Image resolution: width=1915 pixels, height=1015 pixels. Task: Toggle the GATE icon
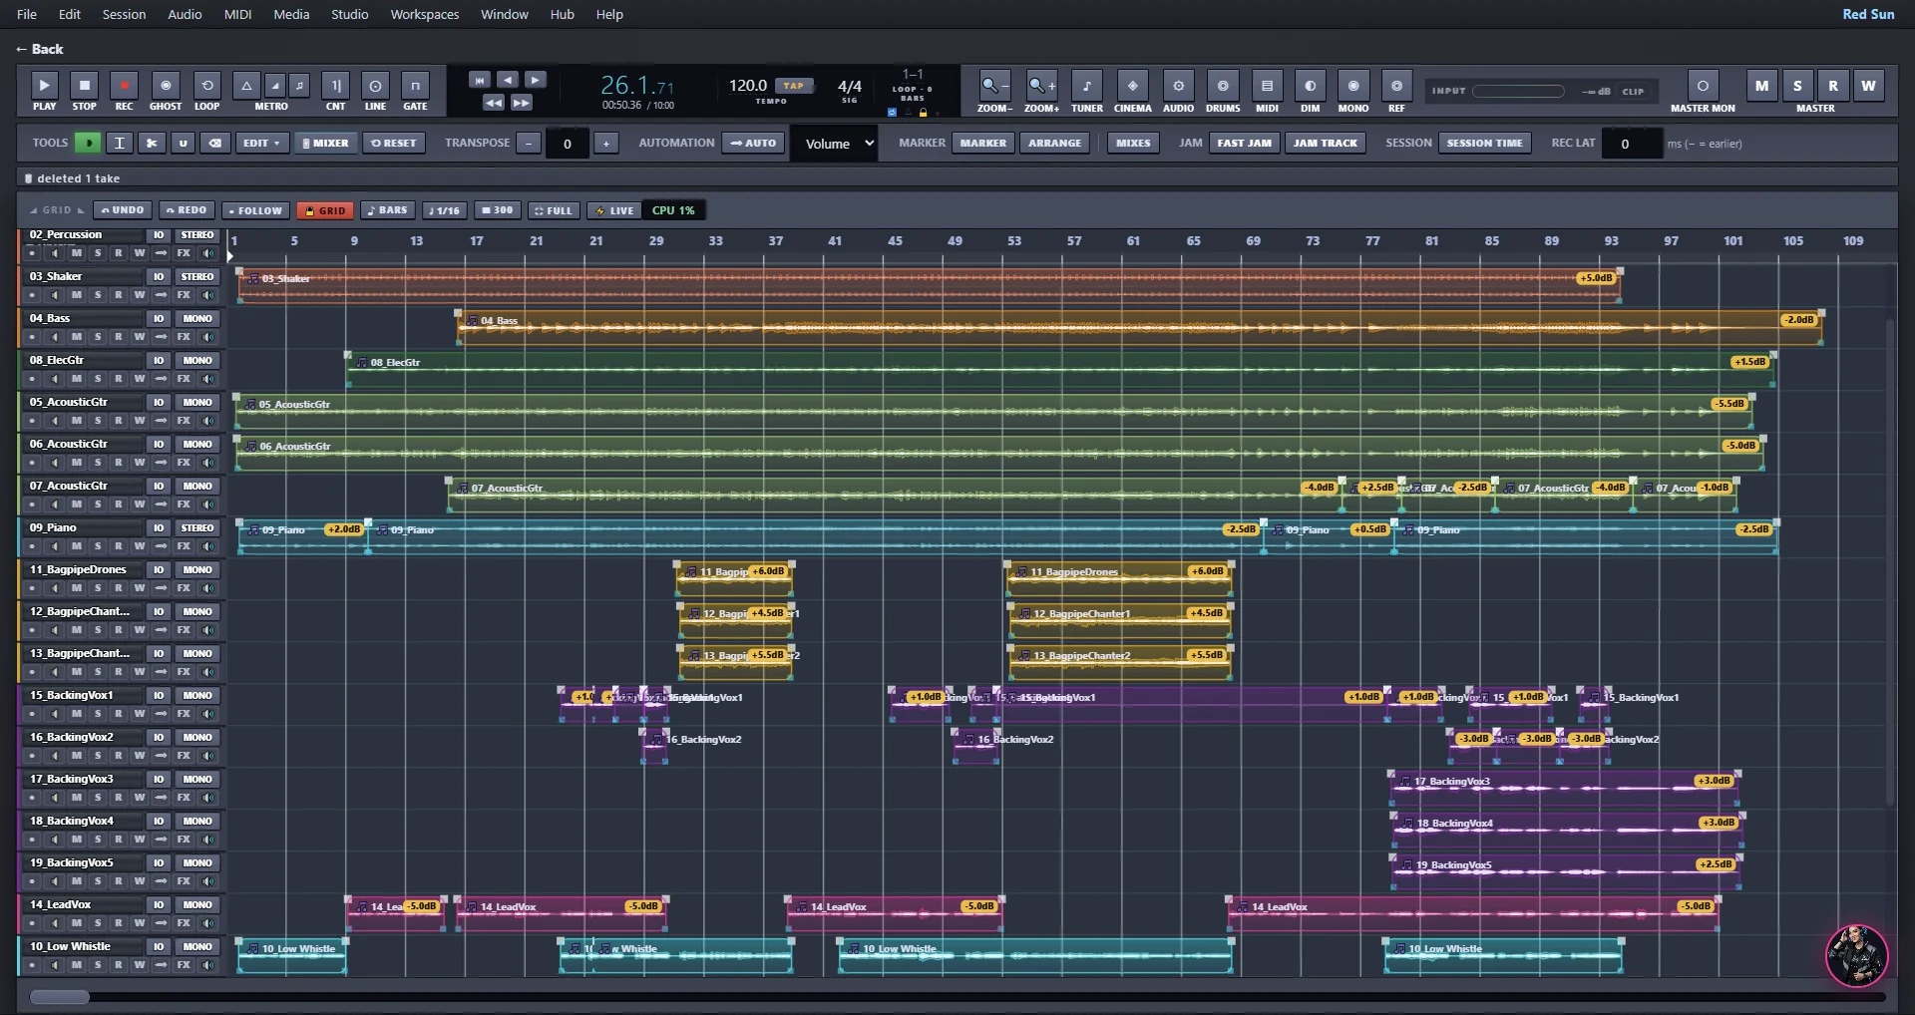pyautogui.click(x=415, y=86)
